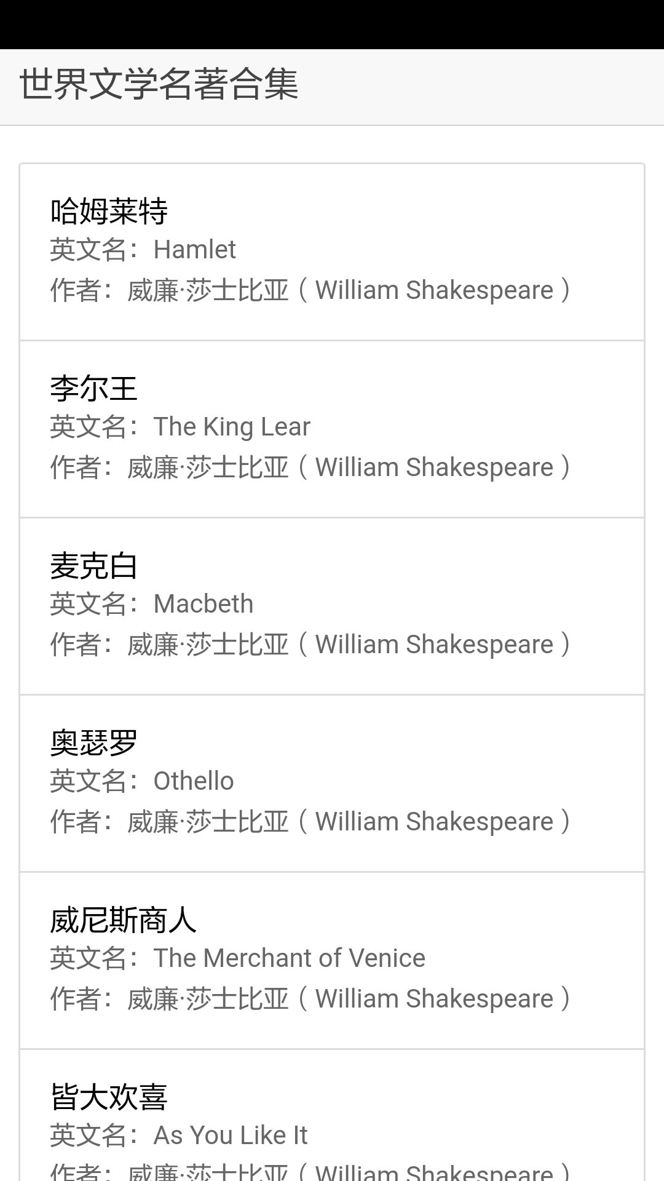
Task: Select the author line under The King Lear
Action: tap(310, 467)
